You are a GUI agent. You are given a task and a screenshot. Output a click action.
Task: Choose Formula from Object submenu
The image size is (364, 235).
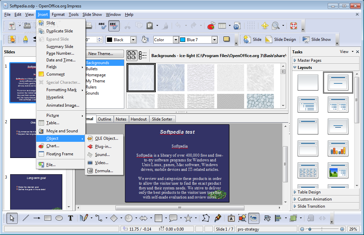pyautogui.click(x=104, y=171)
